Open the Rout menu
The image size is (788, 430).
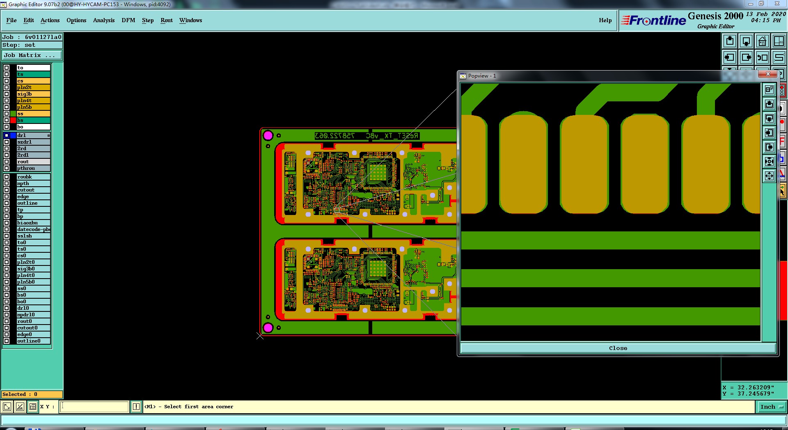pyautogui.click(x=167, y=20)
